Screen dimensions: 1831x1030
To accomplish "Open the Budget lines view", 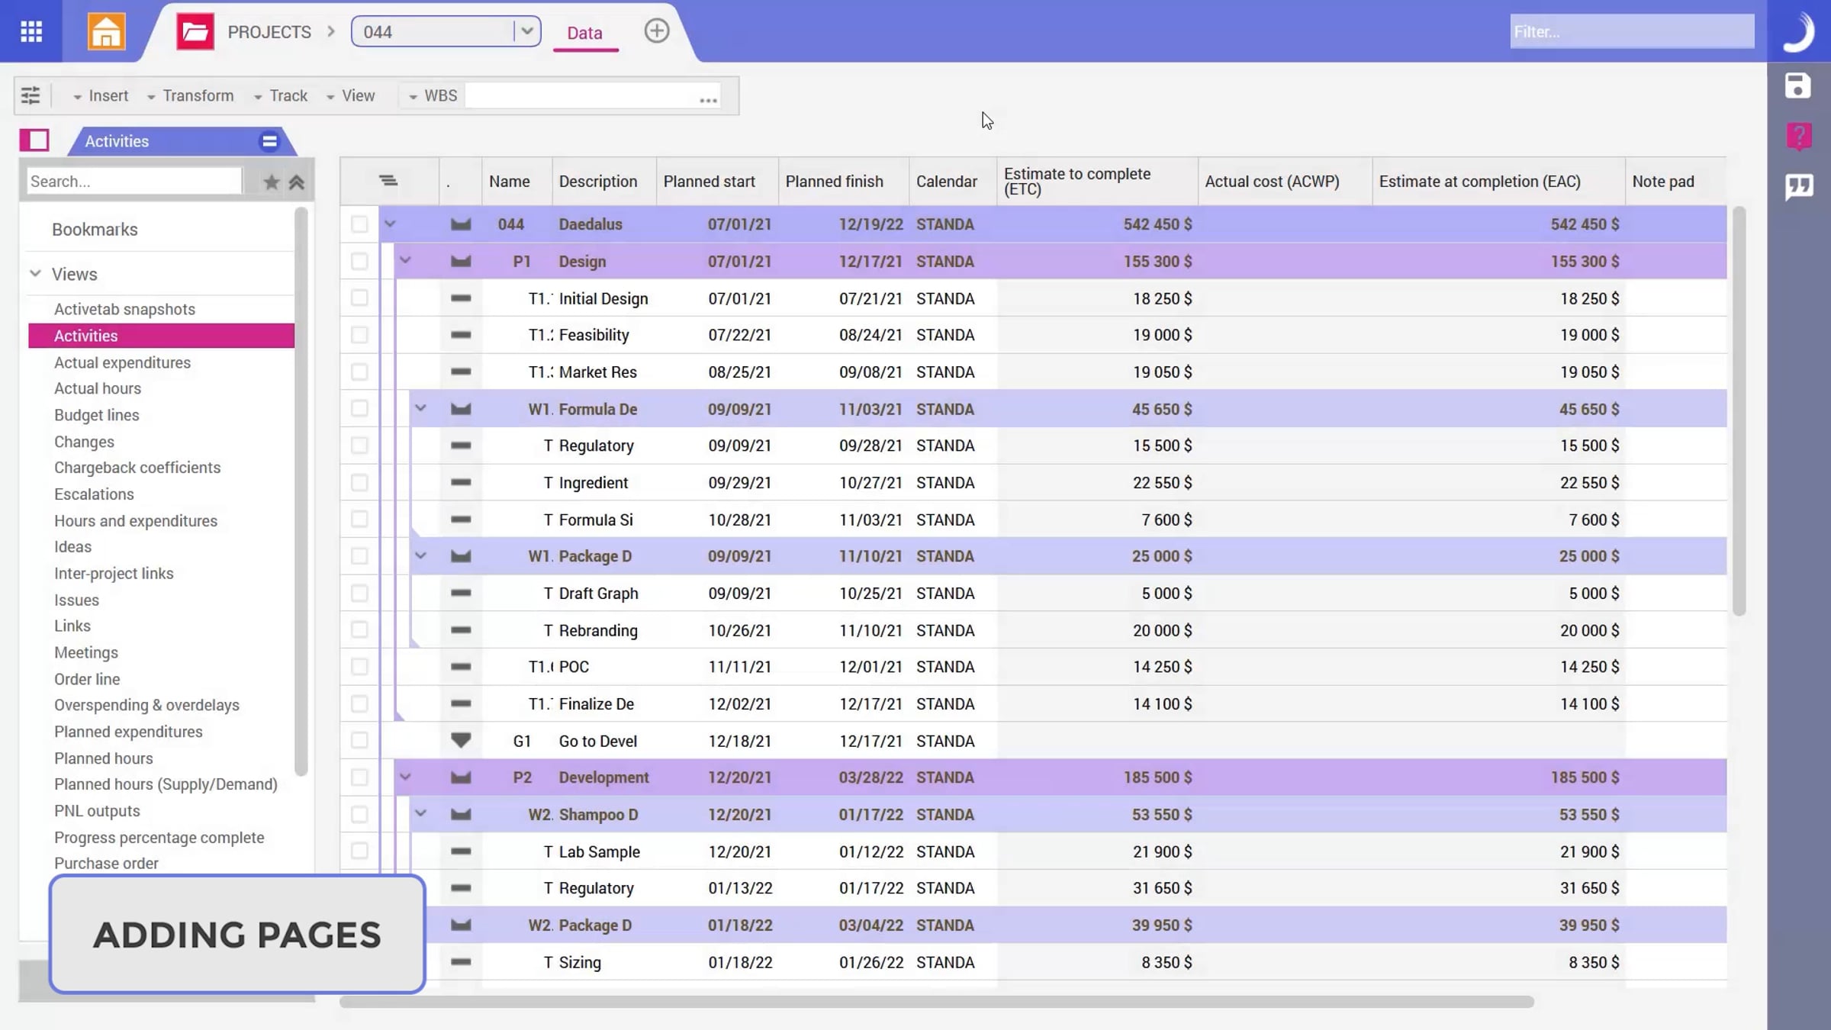I will click(x=96, y=415).
